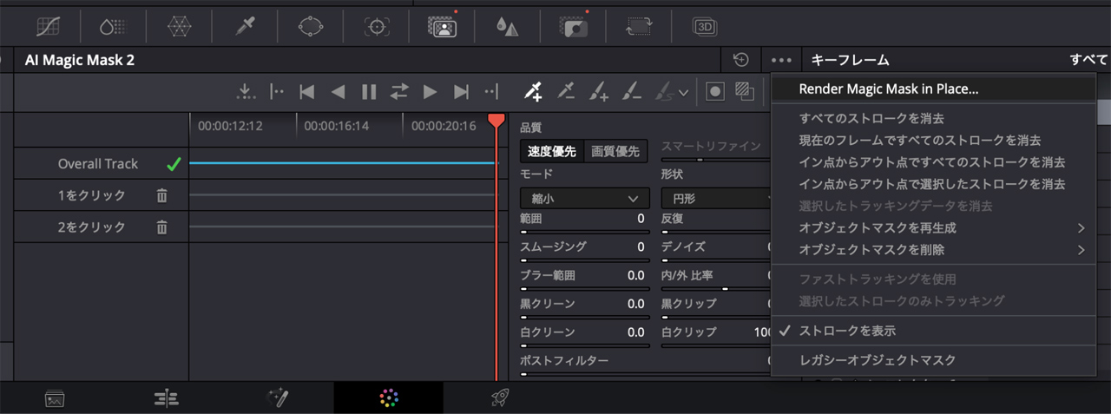The height and width of the screenshot is (414, 1111).
Task: Choose 現在のフレームですべてのストロークを消去
Action: [933, 140]
